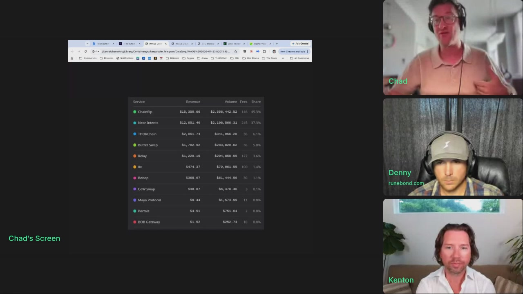Image resolution: width=523 pixels, height=294 pixels.
Task: Select the Denny video thumbnail
Action: pos(453,147)
